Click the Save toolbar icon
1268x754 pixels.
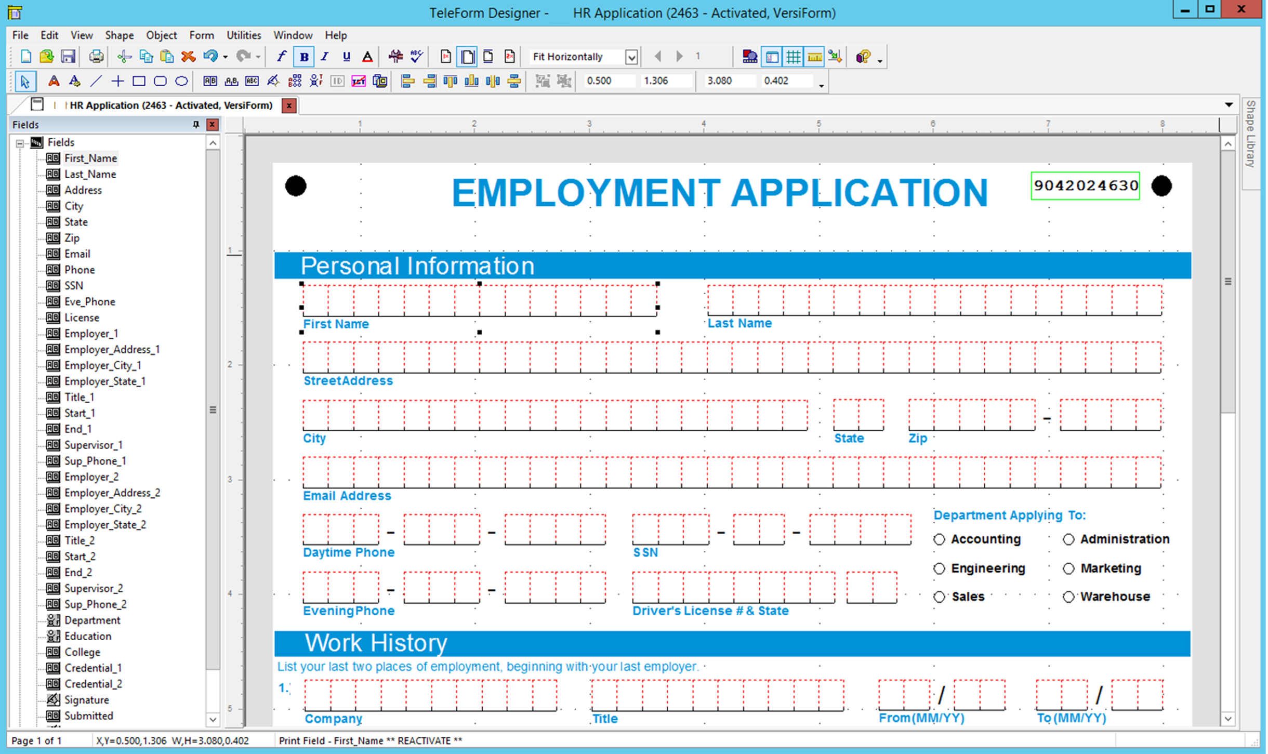[x=68, y=56]
